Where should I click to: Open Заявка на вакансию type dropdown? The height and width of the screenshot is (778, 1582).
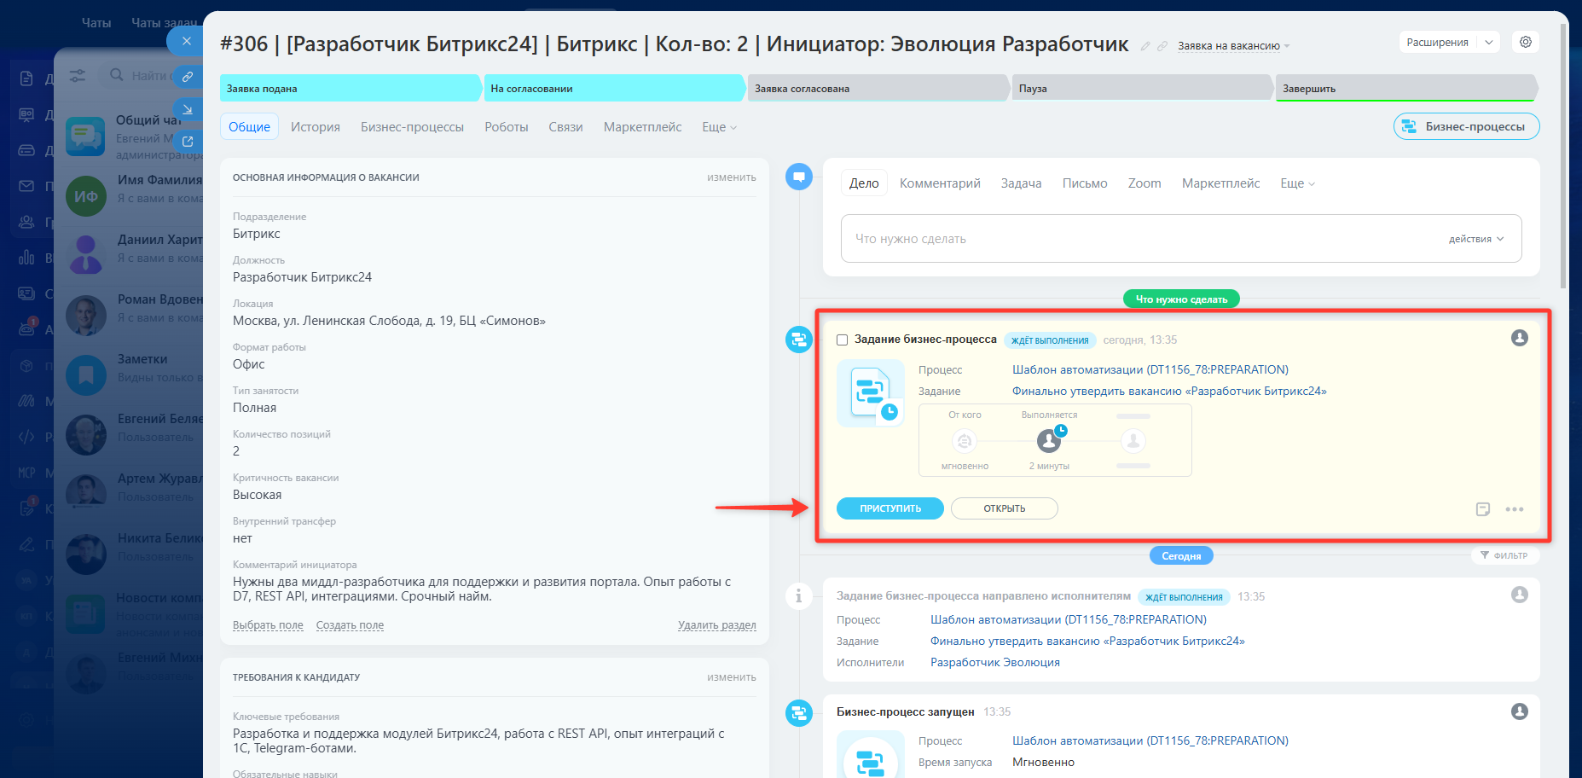click(1233, 46)
